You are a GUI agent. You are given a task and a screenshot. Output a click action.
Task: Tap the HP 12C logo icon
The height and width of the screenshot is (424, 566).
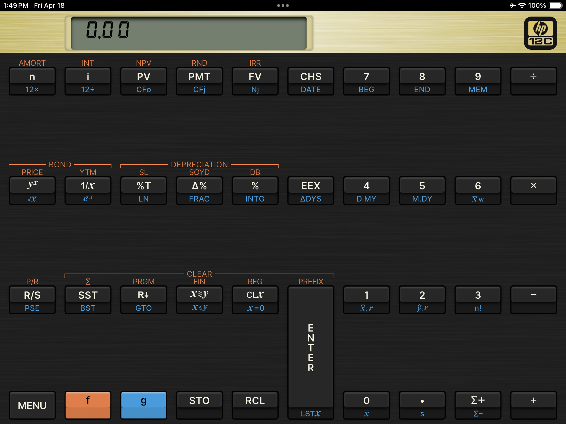point(540,33)
